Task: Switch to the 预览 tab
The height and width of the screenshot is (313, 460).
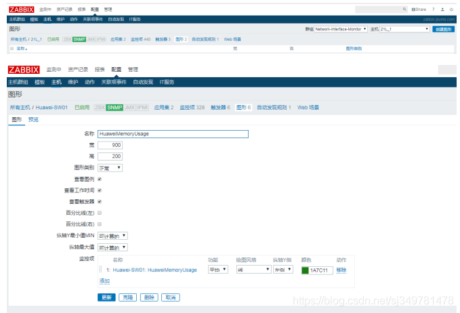Action: point(33,119)
